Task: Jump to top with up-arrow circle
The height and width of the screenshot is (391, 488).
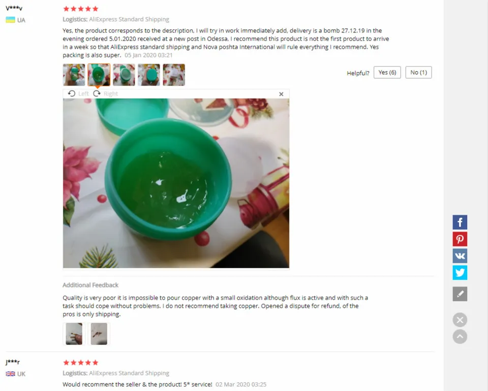Action: 460,337
